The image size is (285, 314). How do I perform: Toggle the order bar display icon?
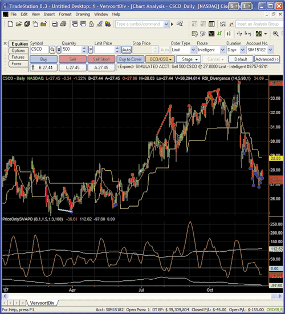coord(75,24)
